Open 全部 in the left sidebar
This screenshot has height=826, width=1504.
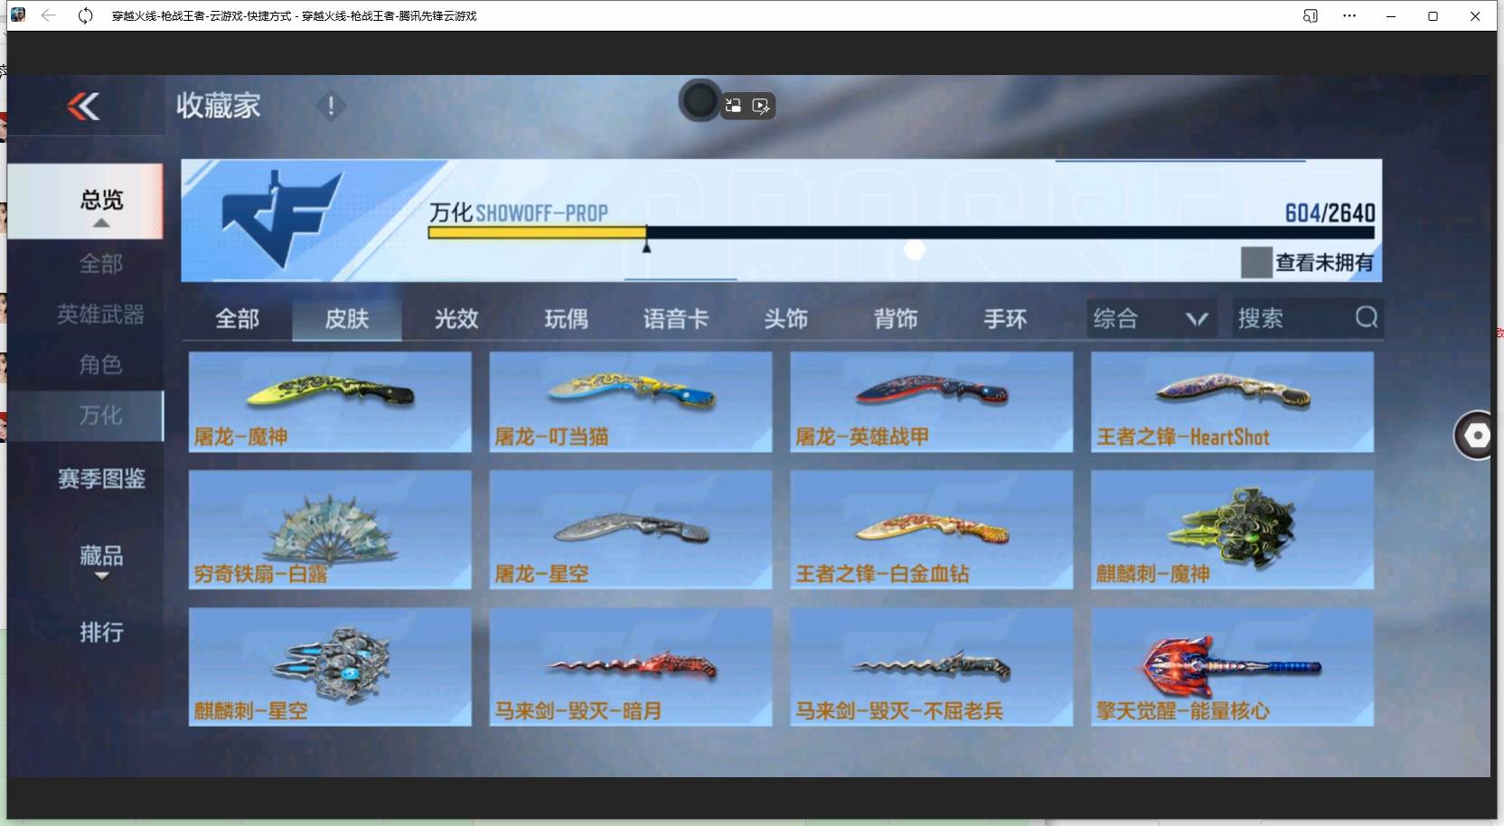tap(100, 264)
